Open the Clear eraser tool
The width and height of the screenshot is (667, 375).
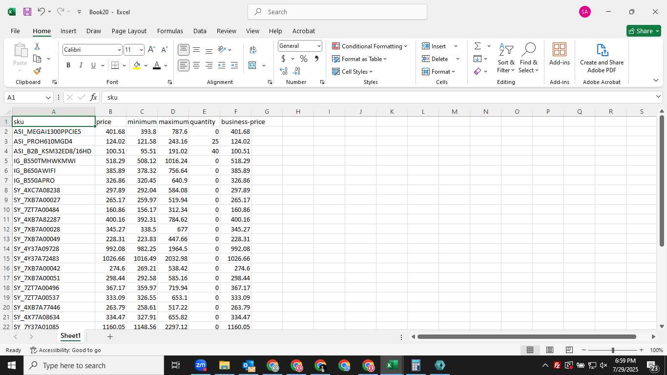pyautogui.click(x=478, y=71)
